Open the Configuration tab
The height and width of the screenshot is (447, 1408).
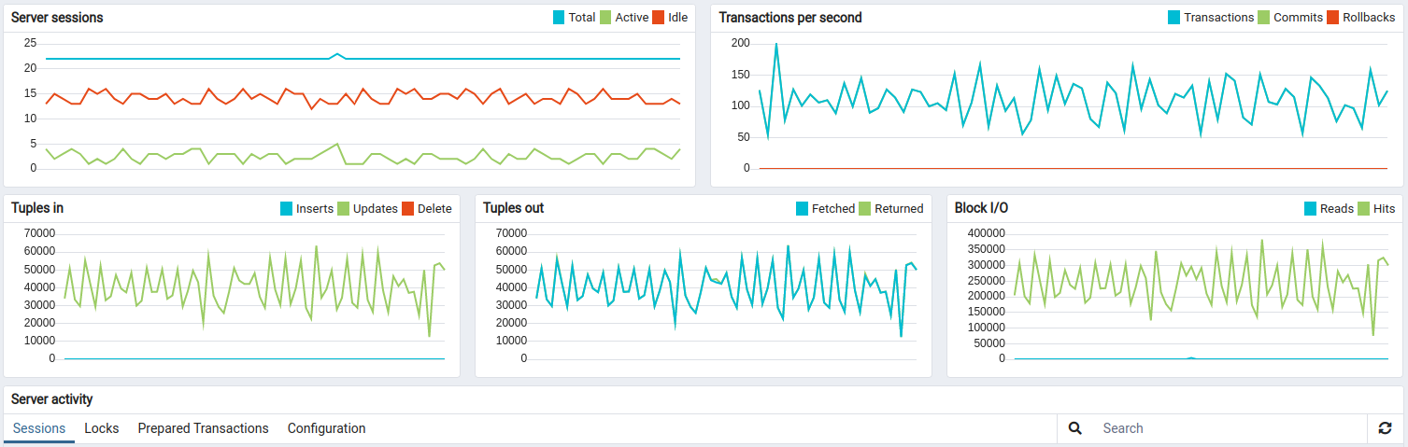[x=326, y=428]
